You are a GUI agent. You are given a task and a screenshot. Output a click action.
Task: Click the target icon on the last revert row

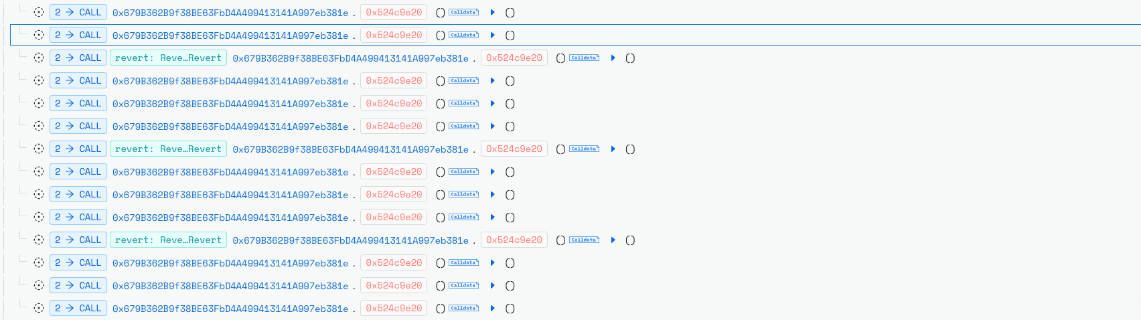(39, 240)
